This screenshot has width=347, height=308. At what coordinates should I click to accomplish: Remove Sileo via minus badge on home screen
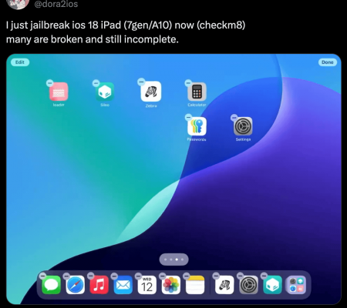click(96, 83)
